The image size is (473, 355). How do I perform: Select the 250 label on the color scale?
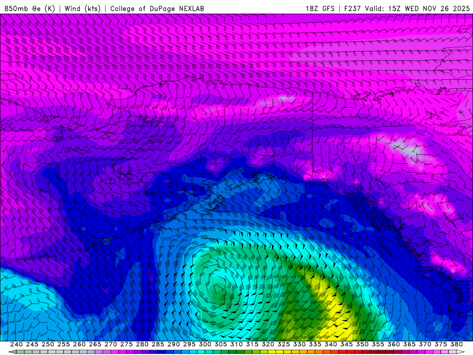[48, 344]
